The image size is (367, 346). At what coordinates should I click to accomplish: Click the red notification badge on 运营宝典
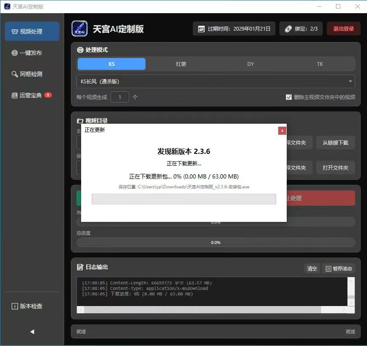48,95
